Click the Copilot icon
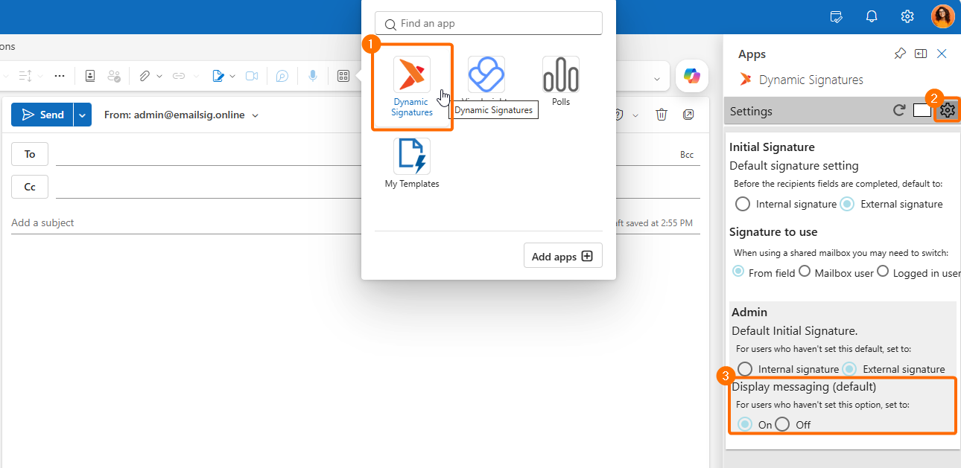This screenshot has height=468, width=961. coord(692,76)
